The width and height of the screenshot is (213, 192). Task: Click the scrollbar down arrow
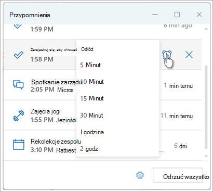click(x=206, y=156)
